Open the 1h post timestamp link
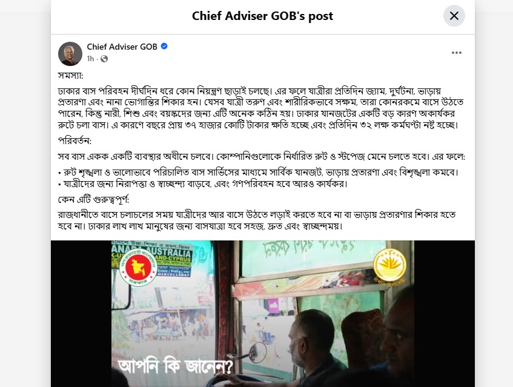The image size is (513, 387). pos(90,59)
